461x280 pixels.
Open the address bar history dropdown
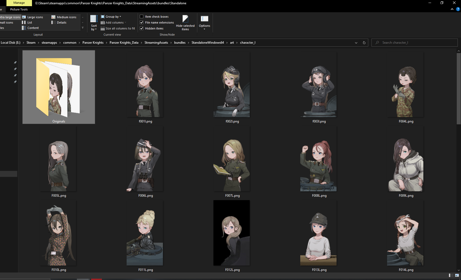[x=356, y=43]
